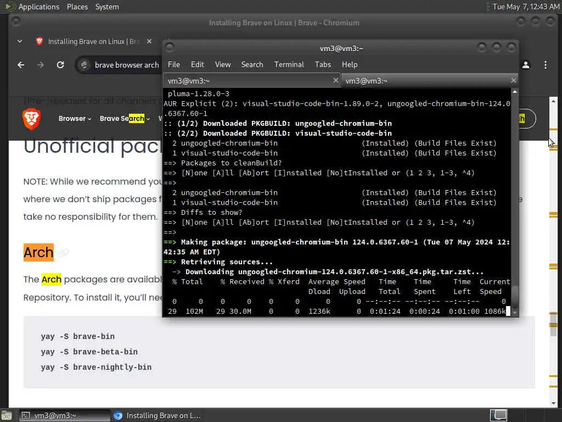Click the yay -S brave-nightly-bin command text
This screenshot has width=562, height=422.
[x=96, y=368]
